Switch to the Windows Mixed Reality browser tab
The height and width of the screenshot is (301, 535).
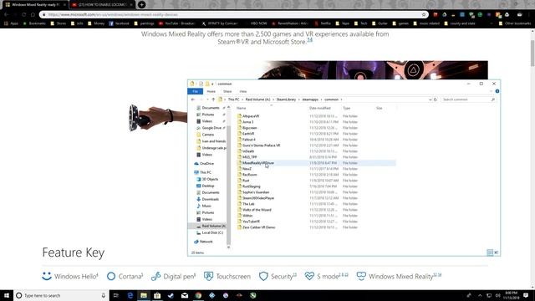(35, 5)
